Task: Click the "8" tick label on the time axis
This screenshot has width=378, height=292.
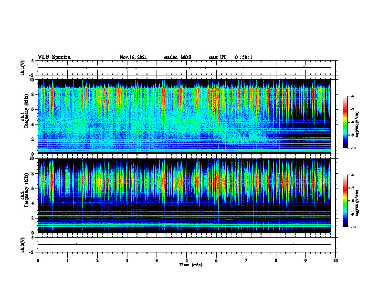Action: pyautogui.click(x=276, y=261)
